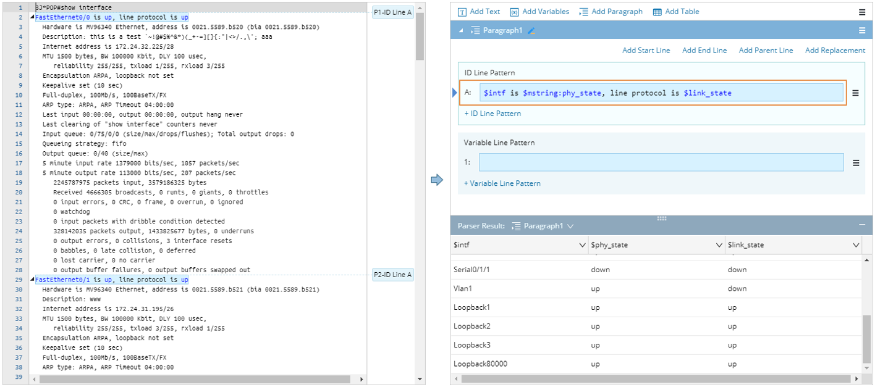Viewport: 875px width, 387px height.
Task: Minimize the Parser Result panel
Action: point(861,225)
